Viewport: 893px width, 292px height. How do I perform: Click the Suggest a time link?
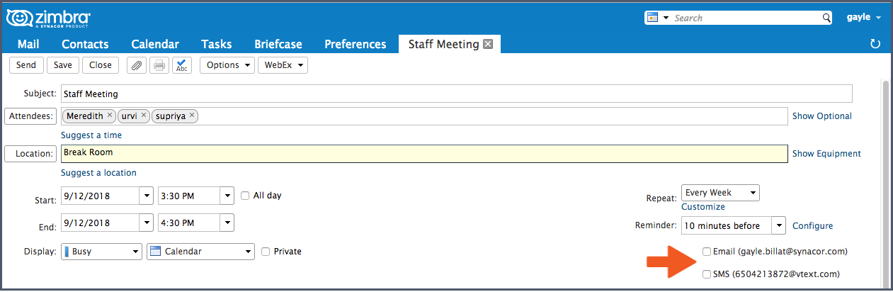pyautogui.click(x=91, y=135)
